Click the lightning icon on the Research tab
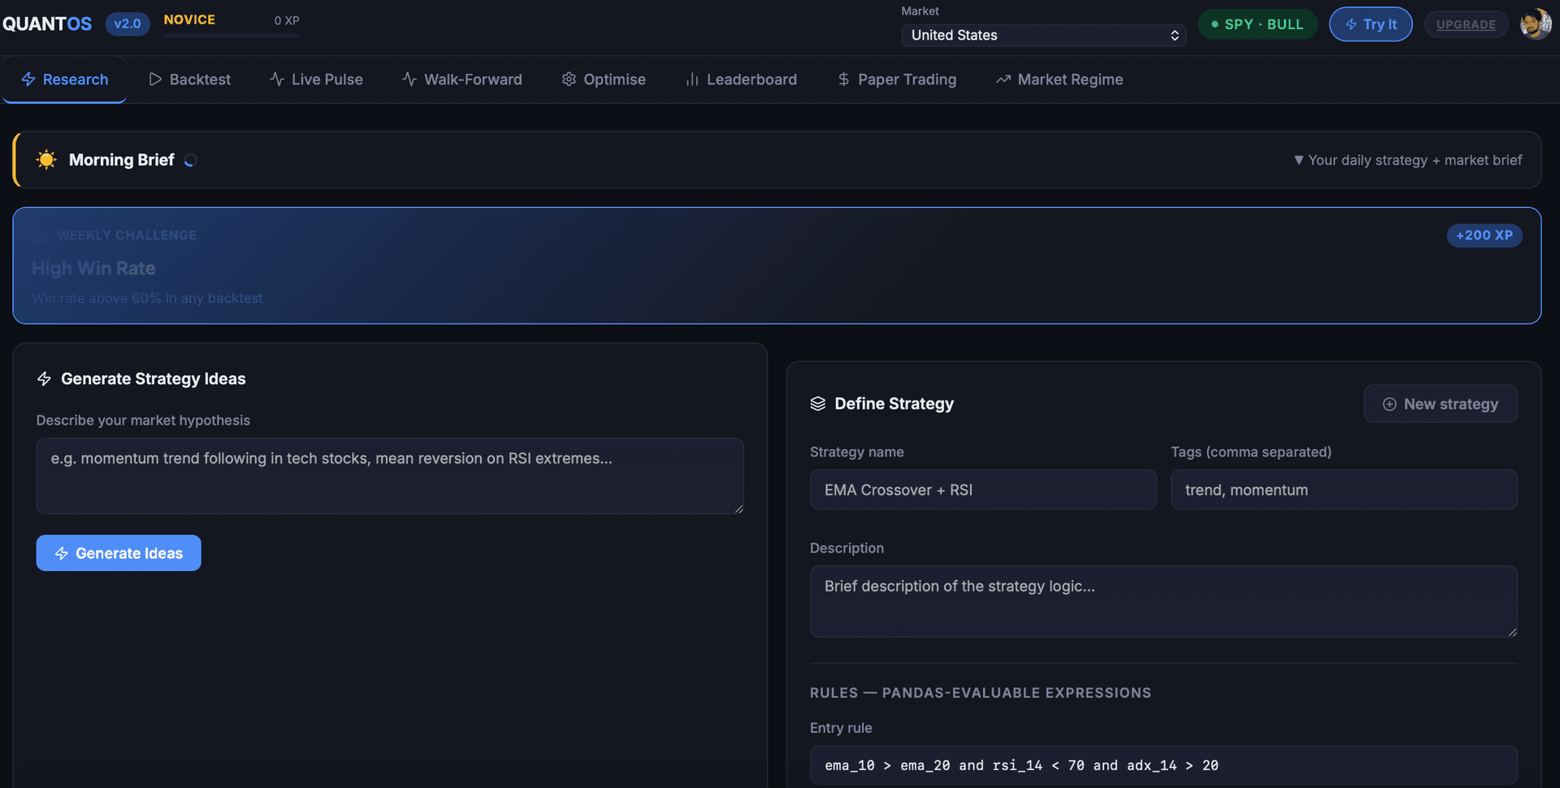This screenshot has height=788, width=1560. coord(28,80)
